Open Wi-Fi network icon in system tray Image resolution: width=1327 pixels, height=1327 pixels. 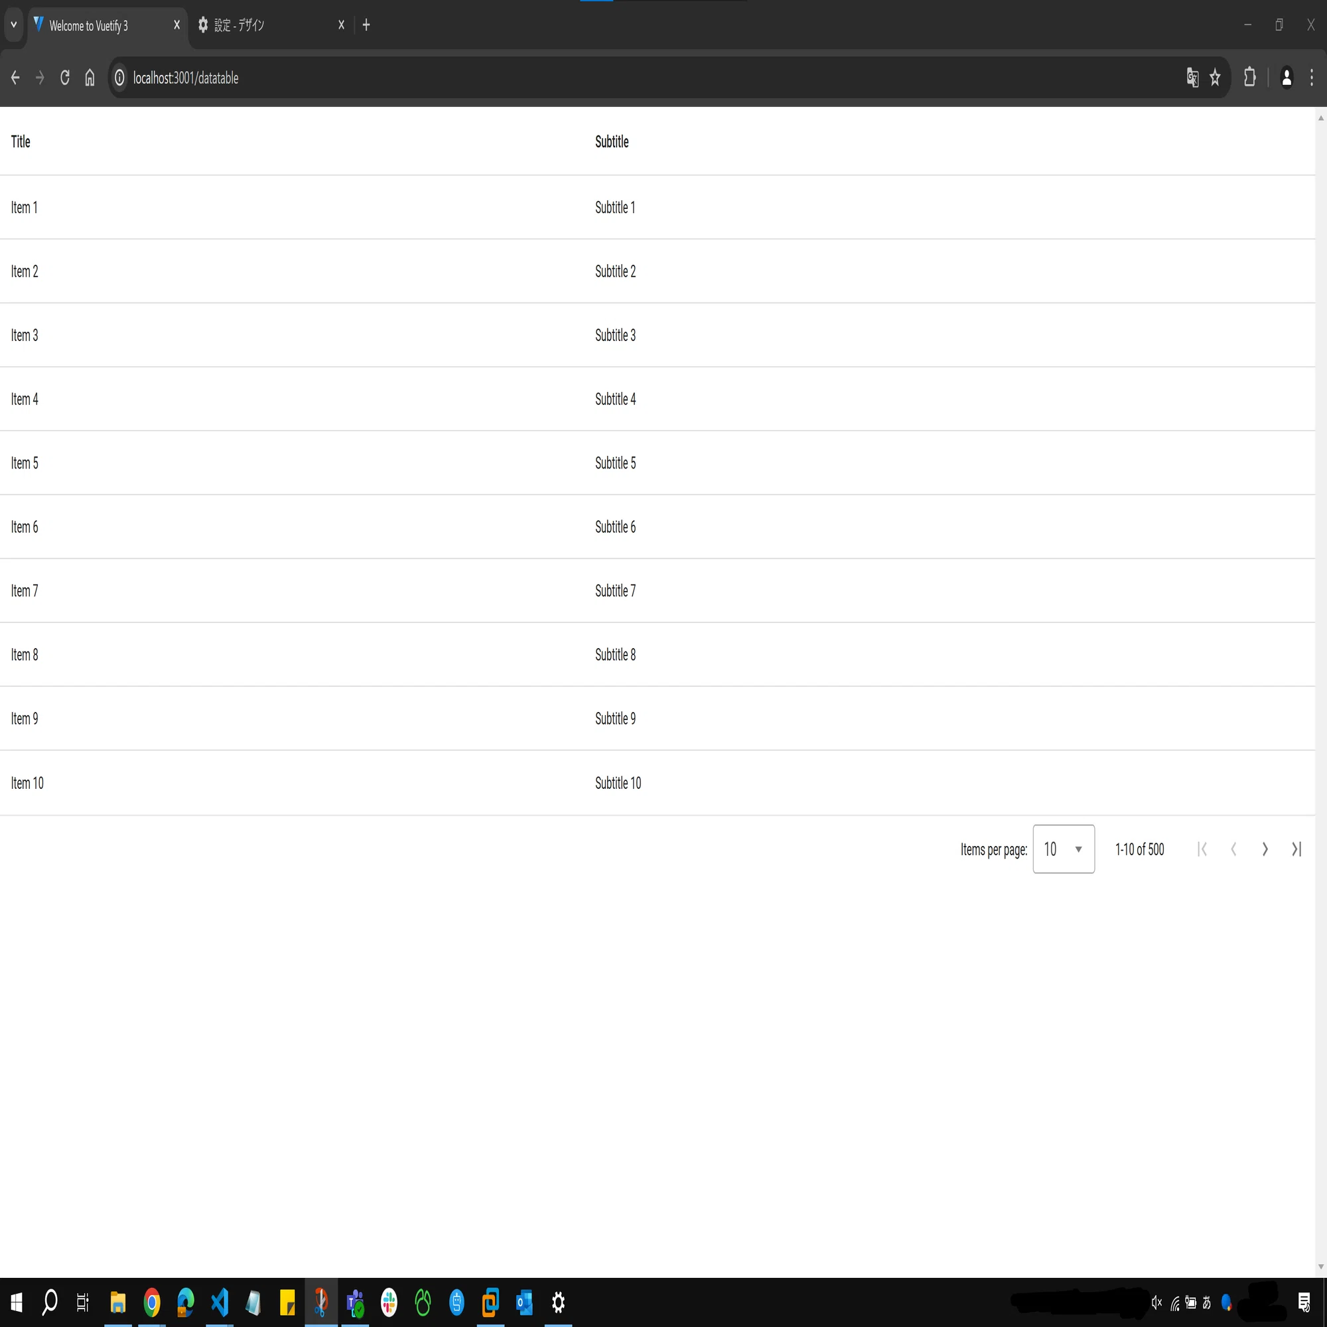coord(1175,1302)
